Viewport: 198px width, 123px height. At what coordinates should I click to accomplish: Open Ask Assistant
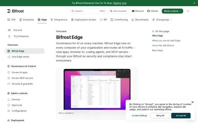click(118, 11)
